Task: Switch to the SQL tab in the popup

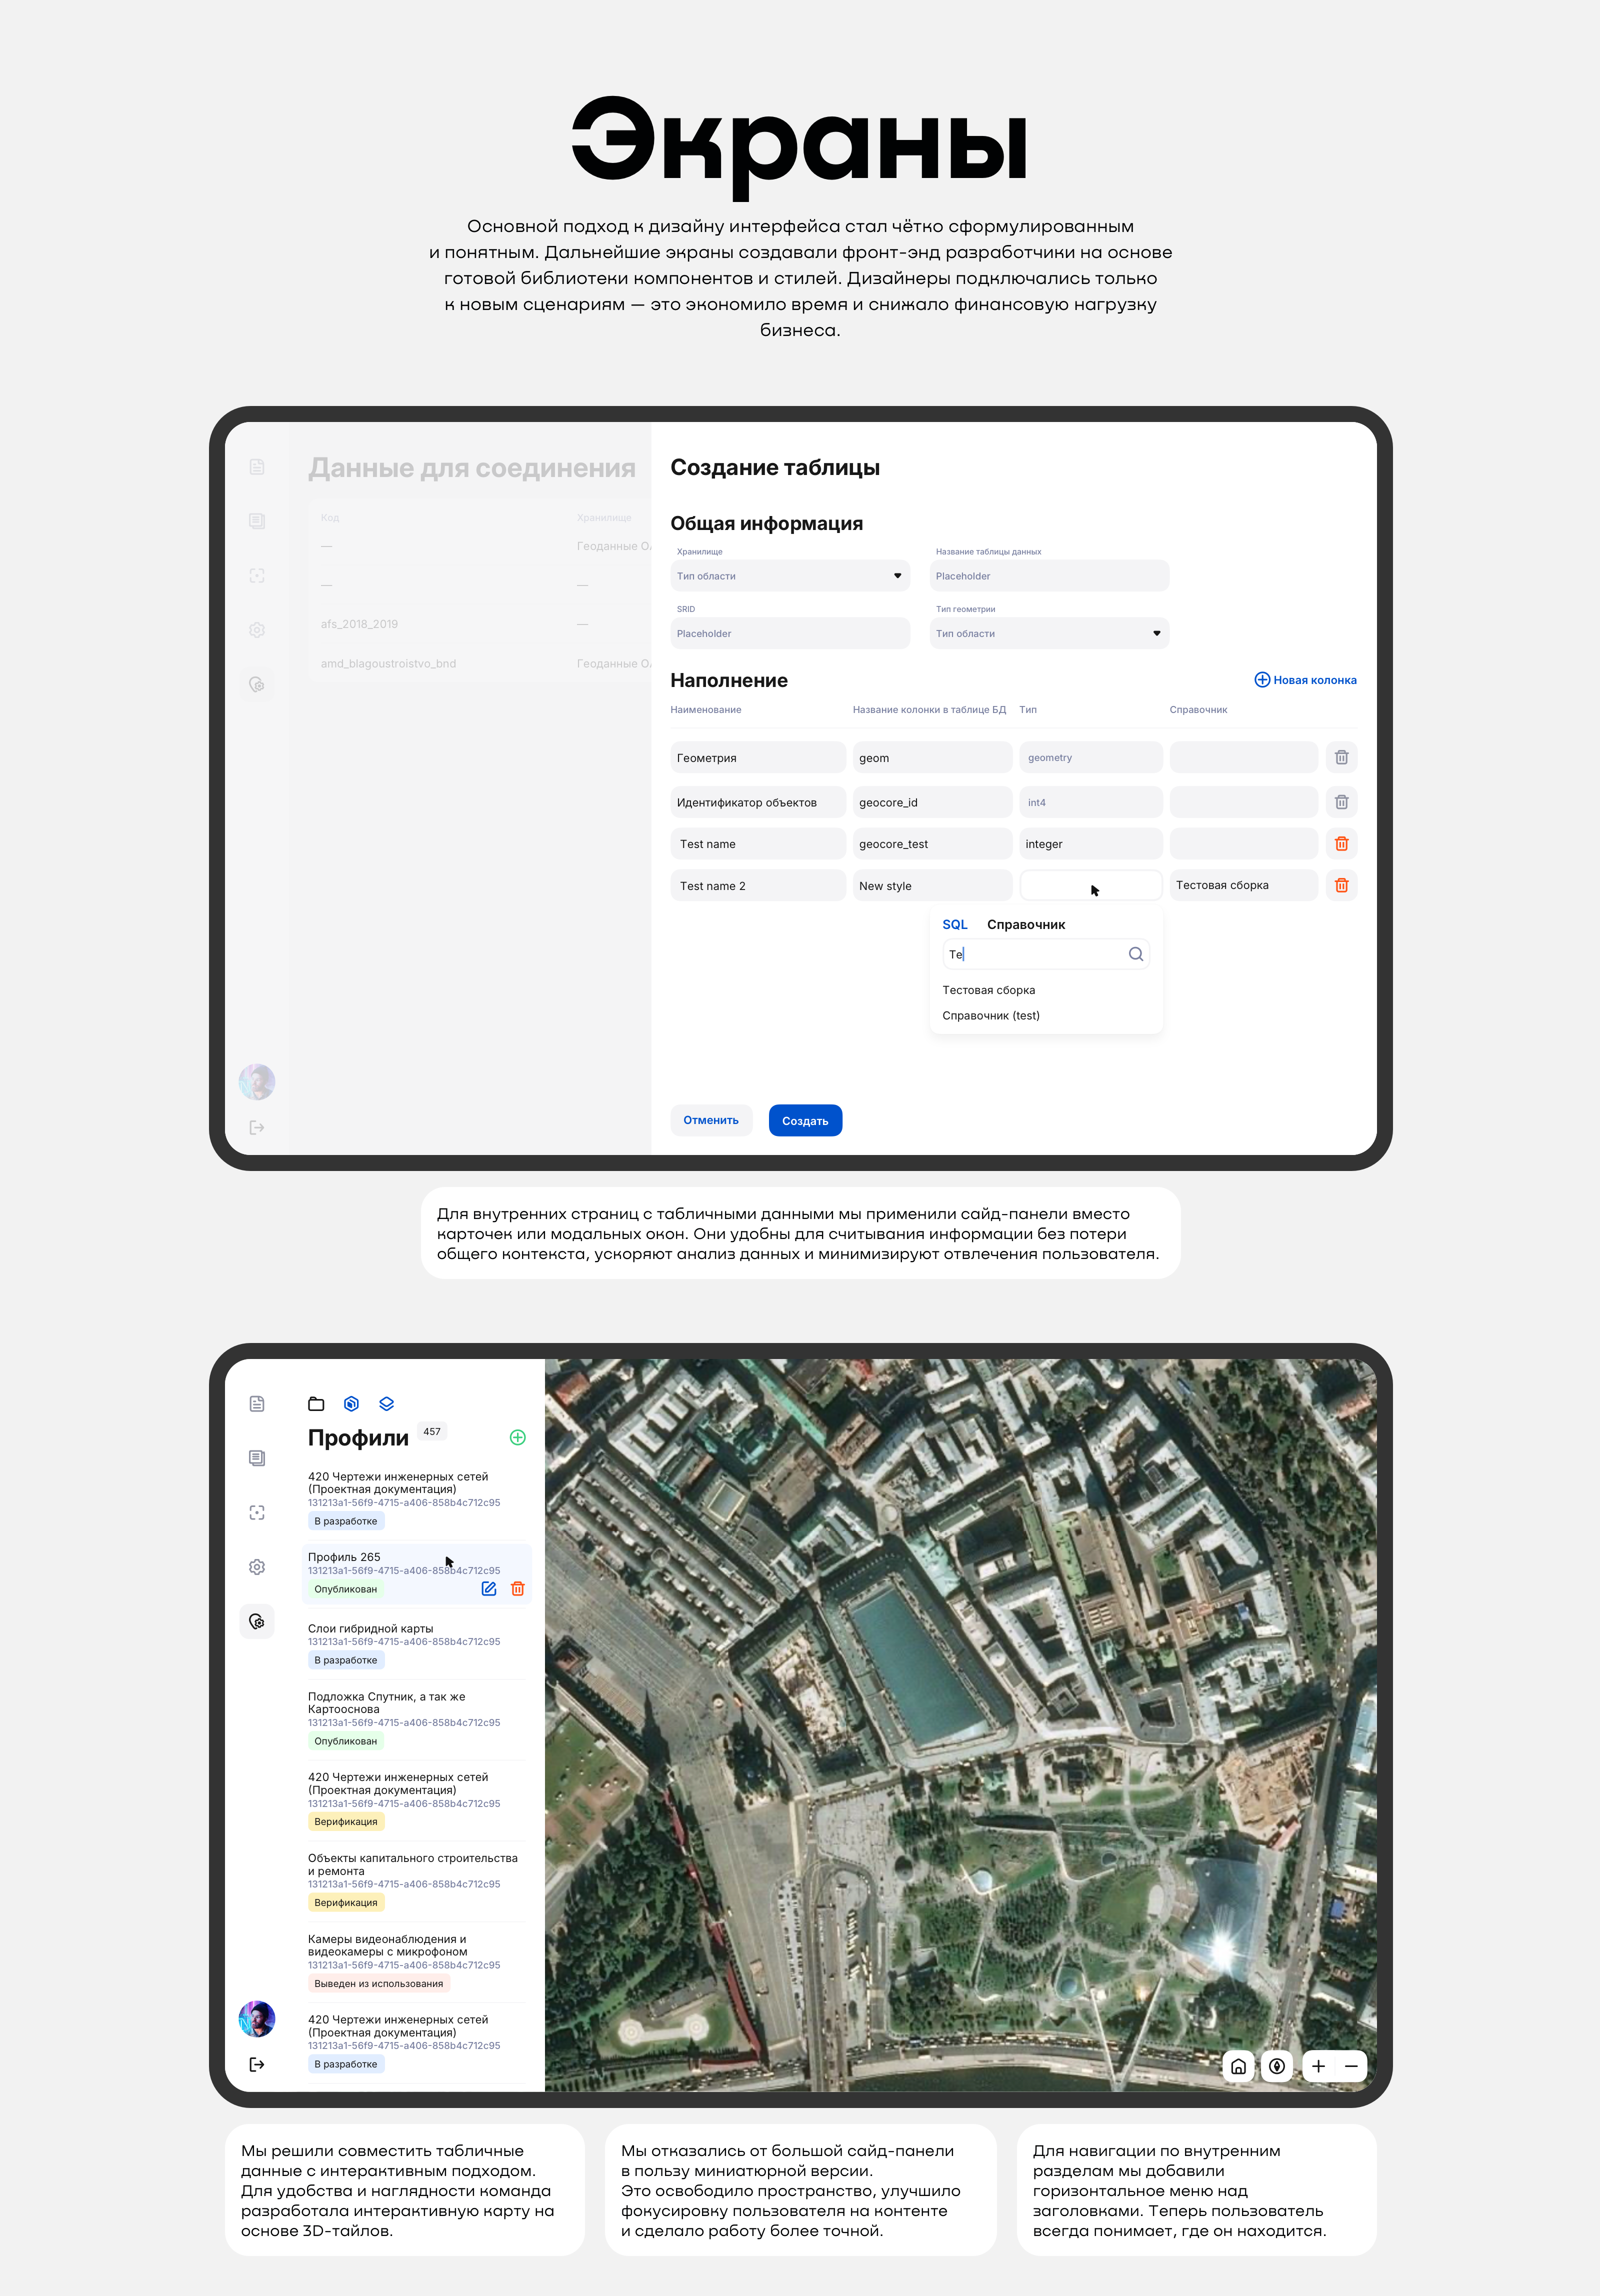Action: click(x=954, y=924)
